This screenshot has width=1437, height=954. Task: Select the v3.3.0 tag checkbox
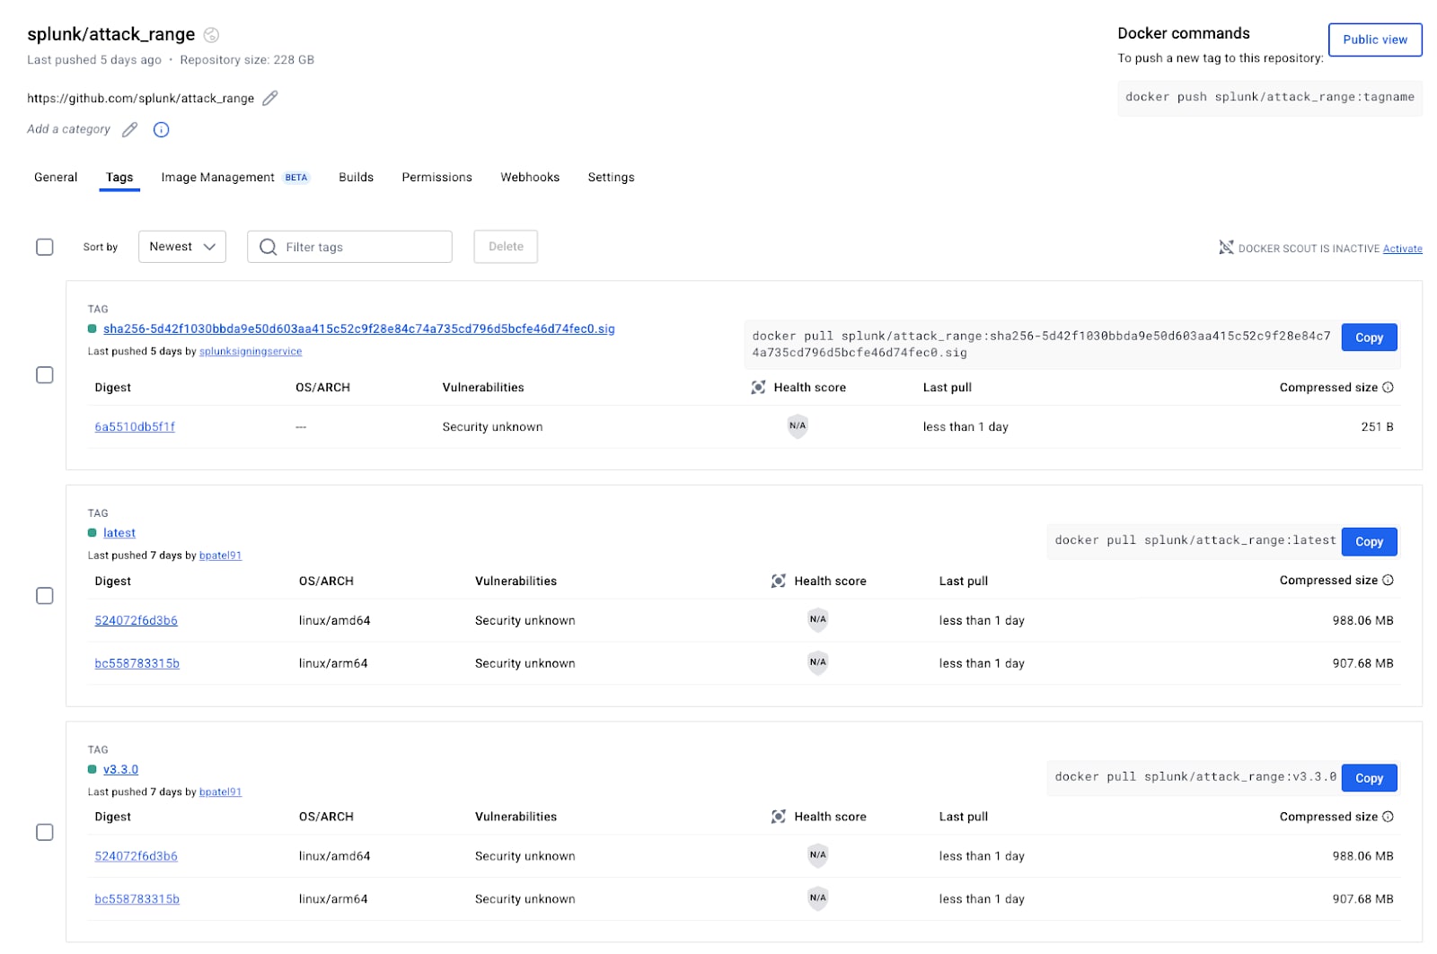coord(45,833)
